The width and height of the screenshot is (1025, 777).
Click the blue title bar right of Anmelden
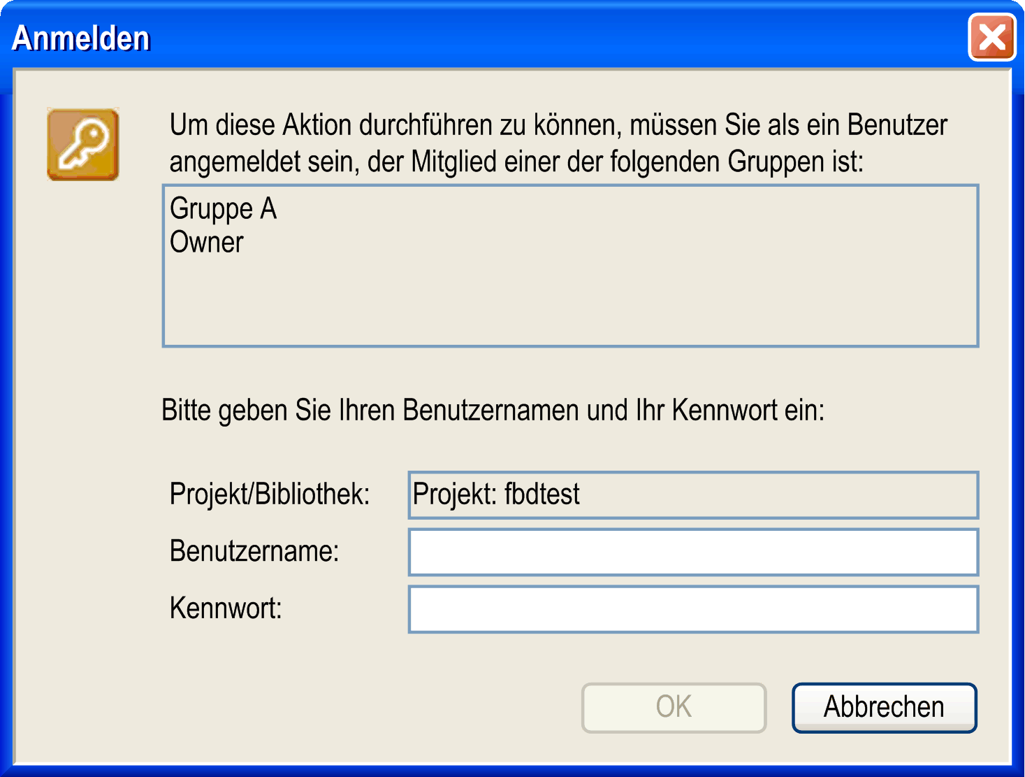pos(559,38)
